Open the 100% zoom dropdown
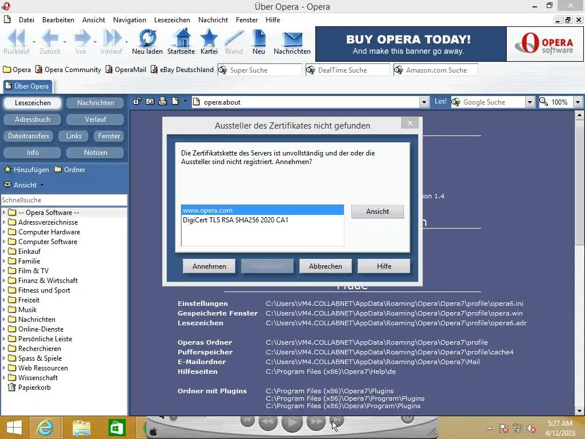The height and width of the screenshot is (439, 585). coord(578,102)
